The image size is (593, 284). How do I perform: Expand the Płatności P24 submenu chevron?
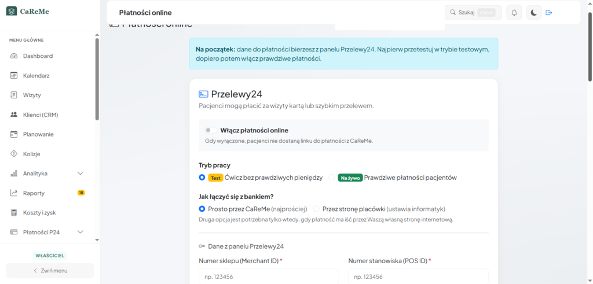click(80, 232)
